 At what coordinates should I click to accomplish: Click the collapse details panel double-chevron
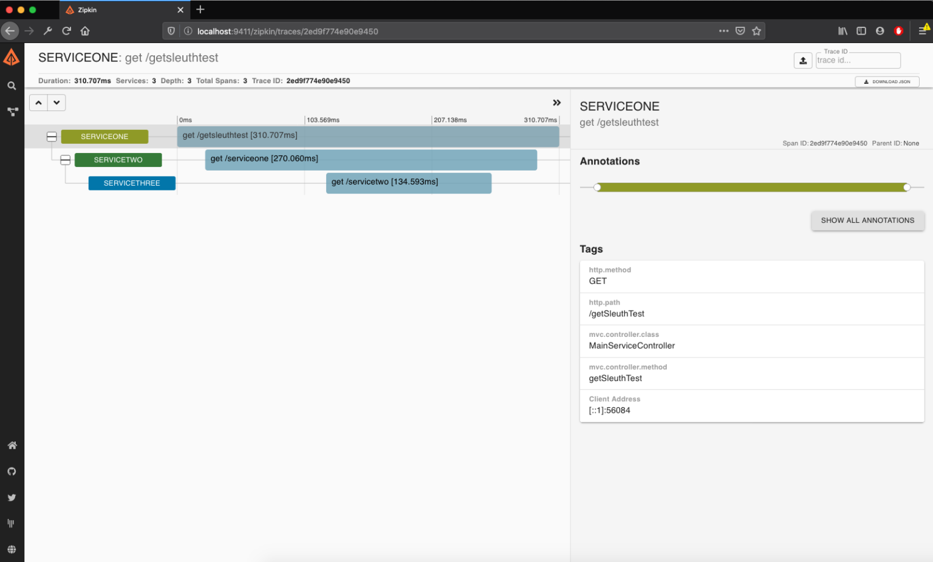pos(556,103)
